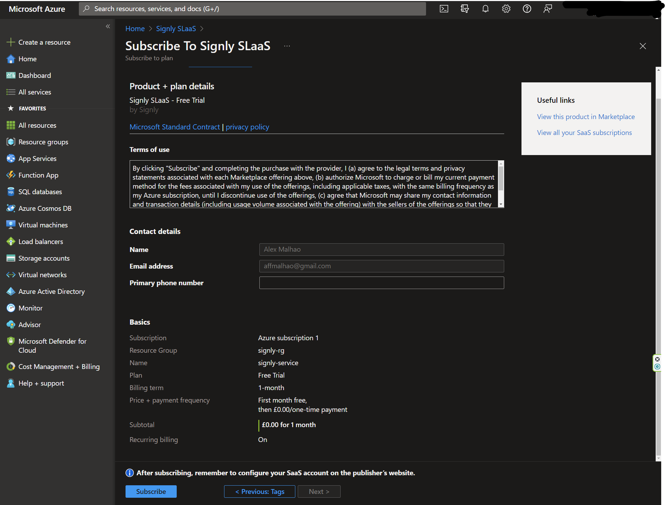This screenshot has height=505, width=665.
Task: Click the "£0.00 for 1 month" subtotal value
Action: pos(289,425)
